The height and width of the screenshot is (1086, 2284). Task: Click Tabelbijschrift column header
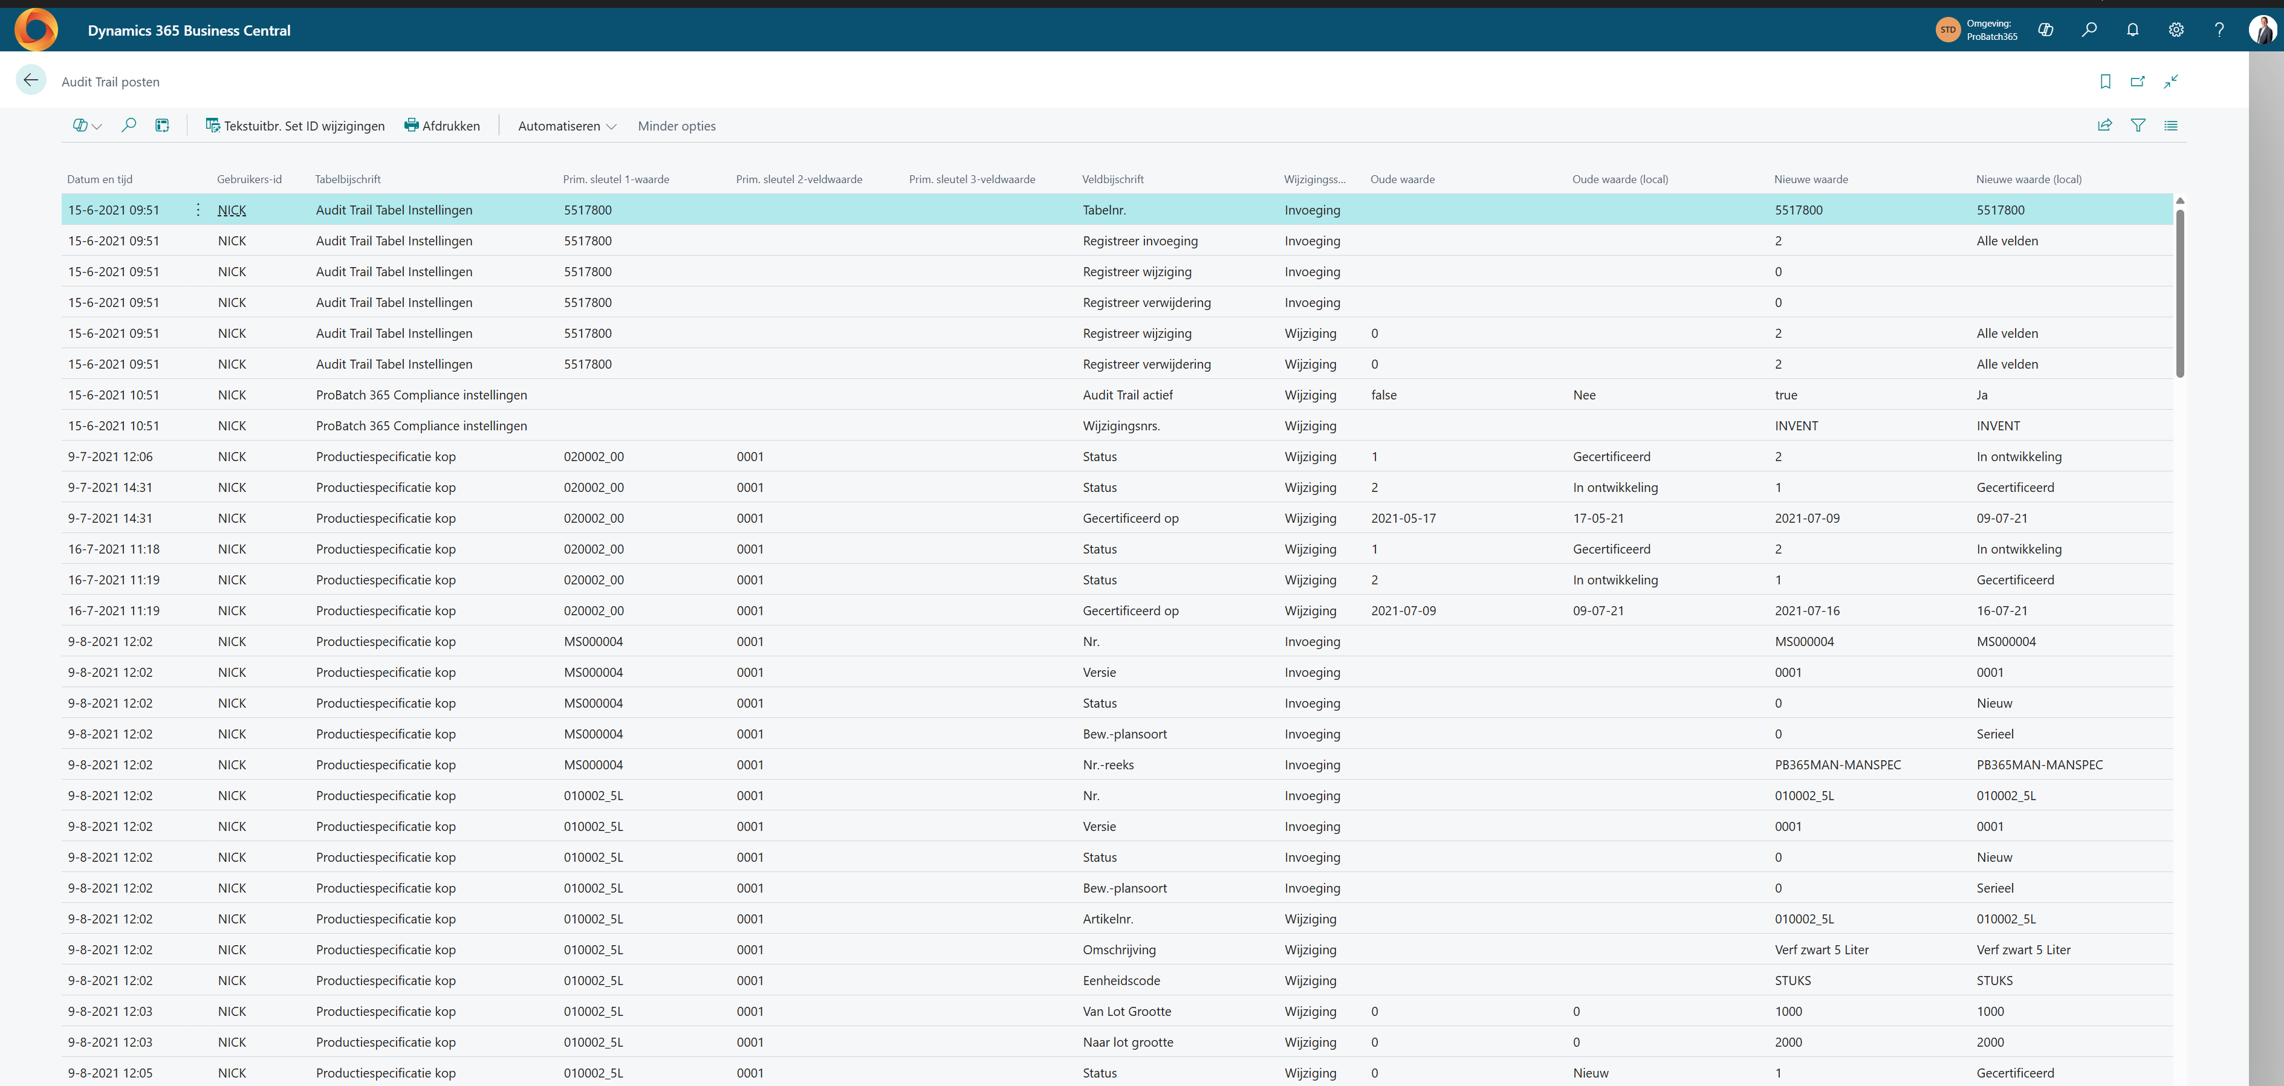[348, 179]
